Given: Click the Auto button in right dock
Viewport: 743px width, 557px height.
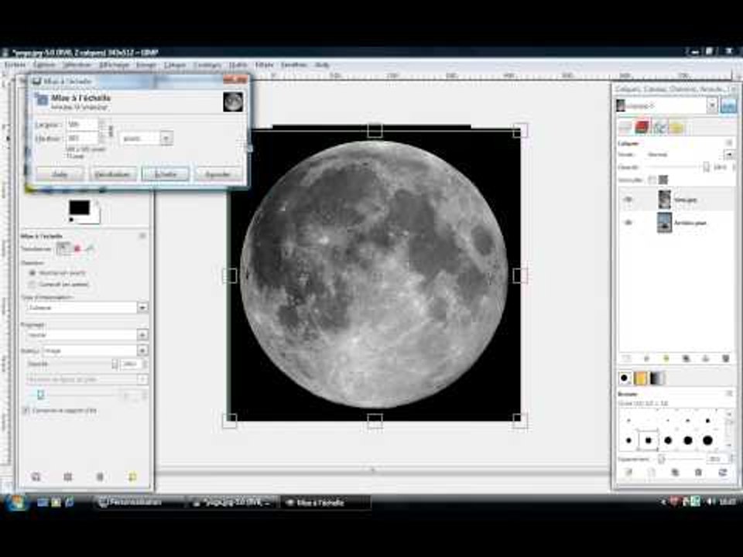Looking at the screenshot, I should (x=728, y=105).
